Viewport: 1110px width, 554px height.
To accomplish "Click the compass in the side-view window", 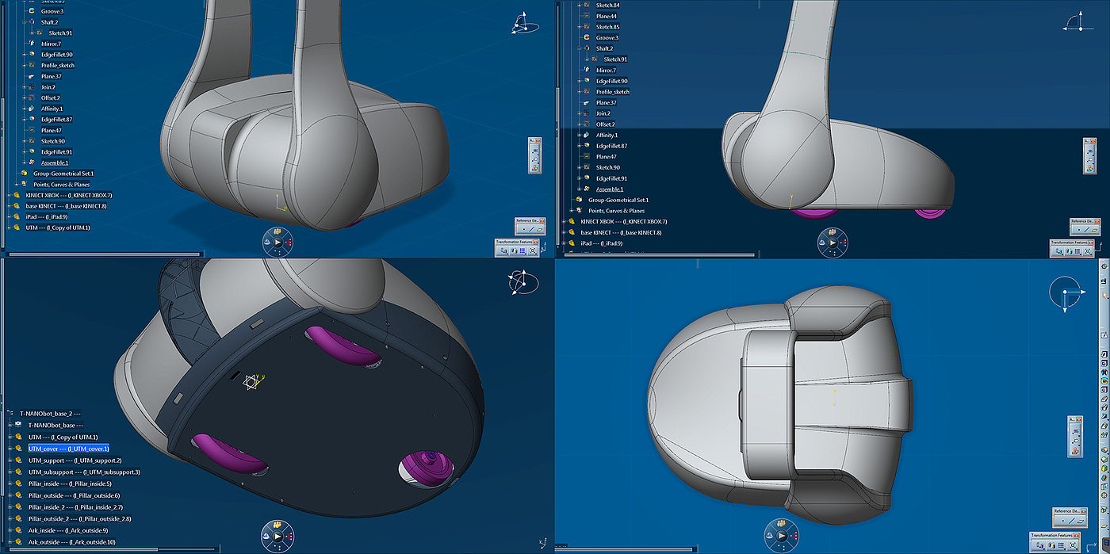I will coord(1080,22).
